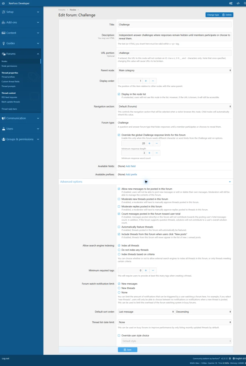Click the Communication megaphone icon

[4, 118]
